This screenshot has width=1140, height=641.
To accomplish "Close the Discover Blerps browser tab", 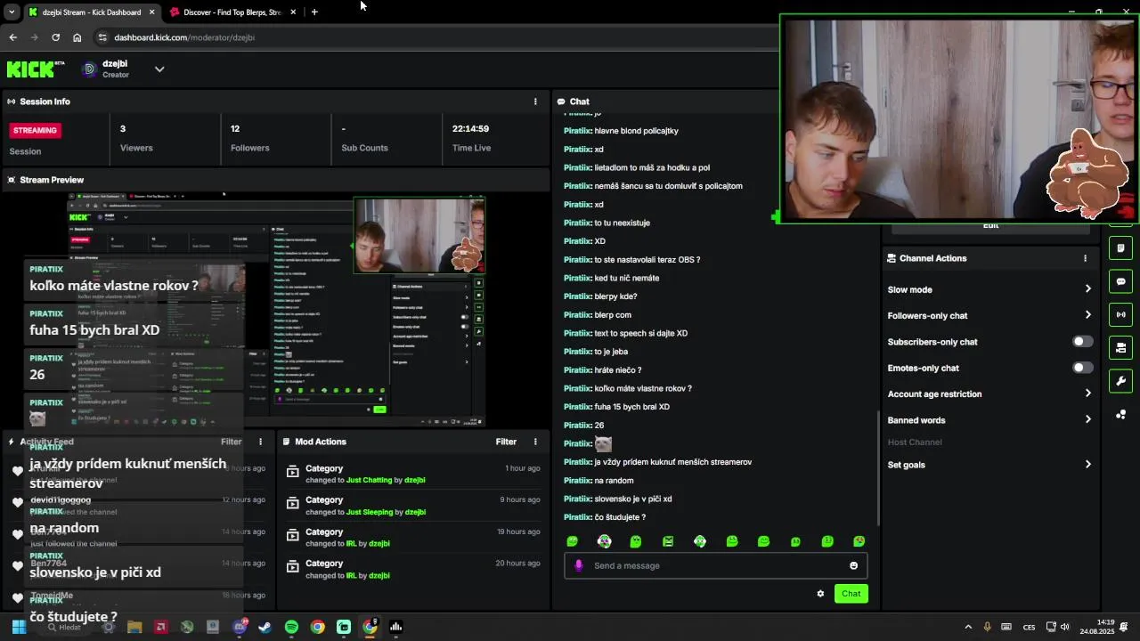I will pos(293,12).
